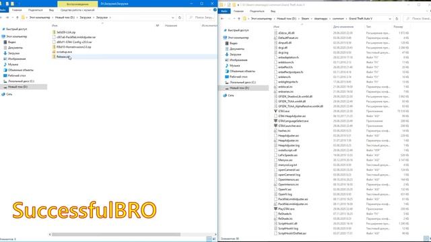Sort by Дата изменения column in GTA V window
The width and height of the screenshot is (431, 242).
(343, 27)
